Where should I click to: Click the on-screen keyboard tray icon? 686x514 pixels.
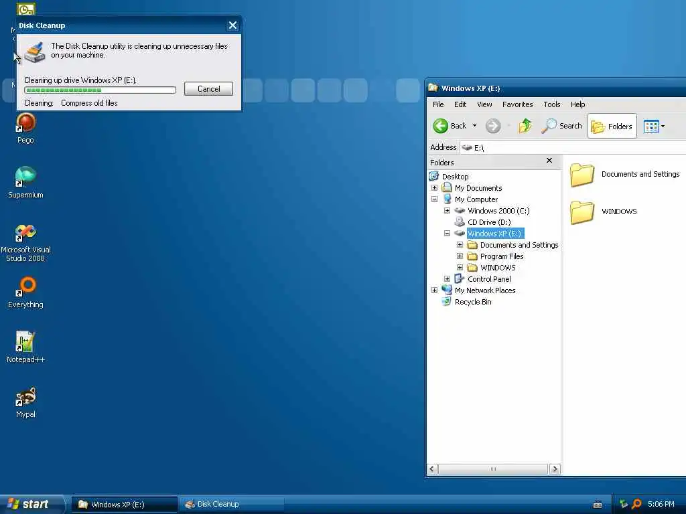click(x=598, y=505)
